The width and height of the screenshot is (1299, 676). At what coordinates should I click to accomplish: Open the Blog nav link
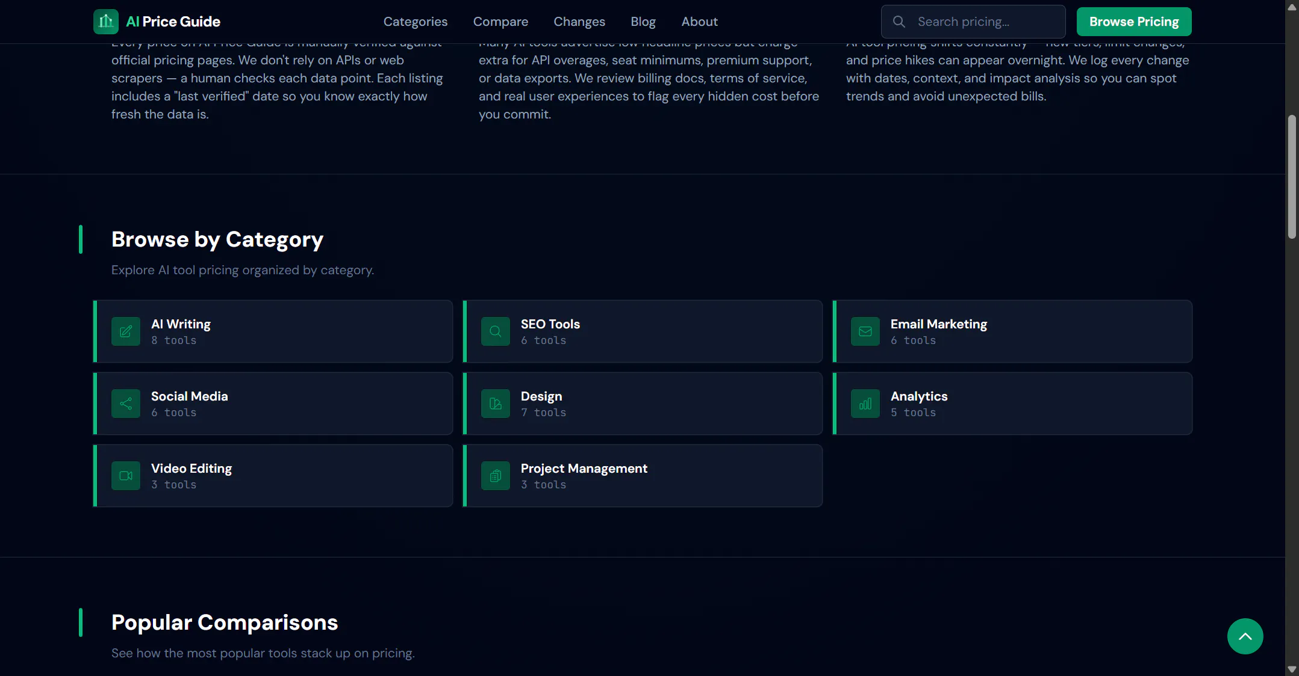(x=643, y=22)
